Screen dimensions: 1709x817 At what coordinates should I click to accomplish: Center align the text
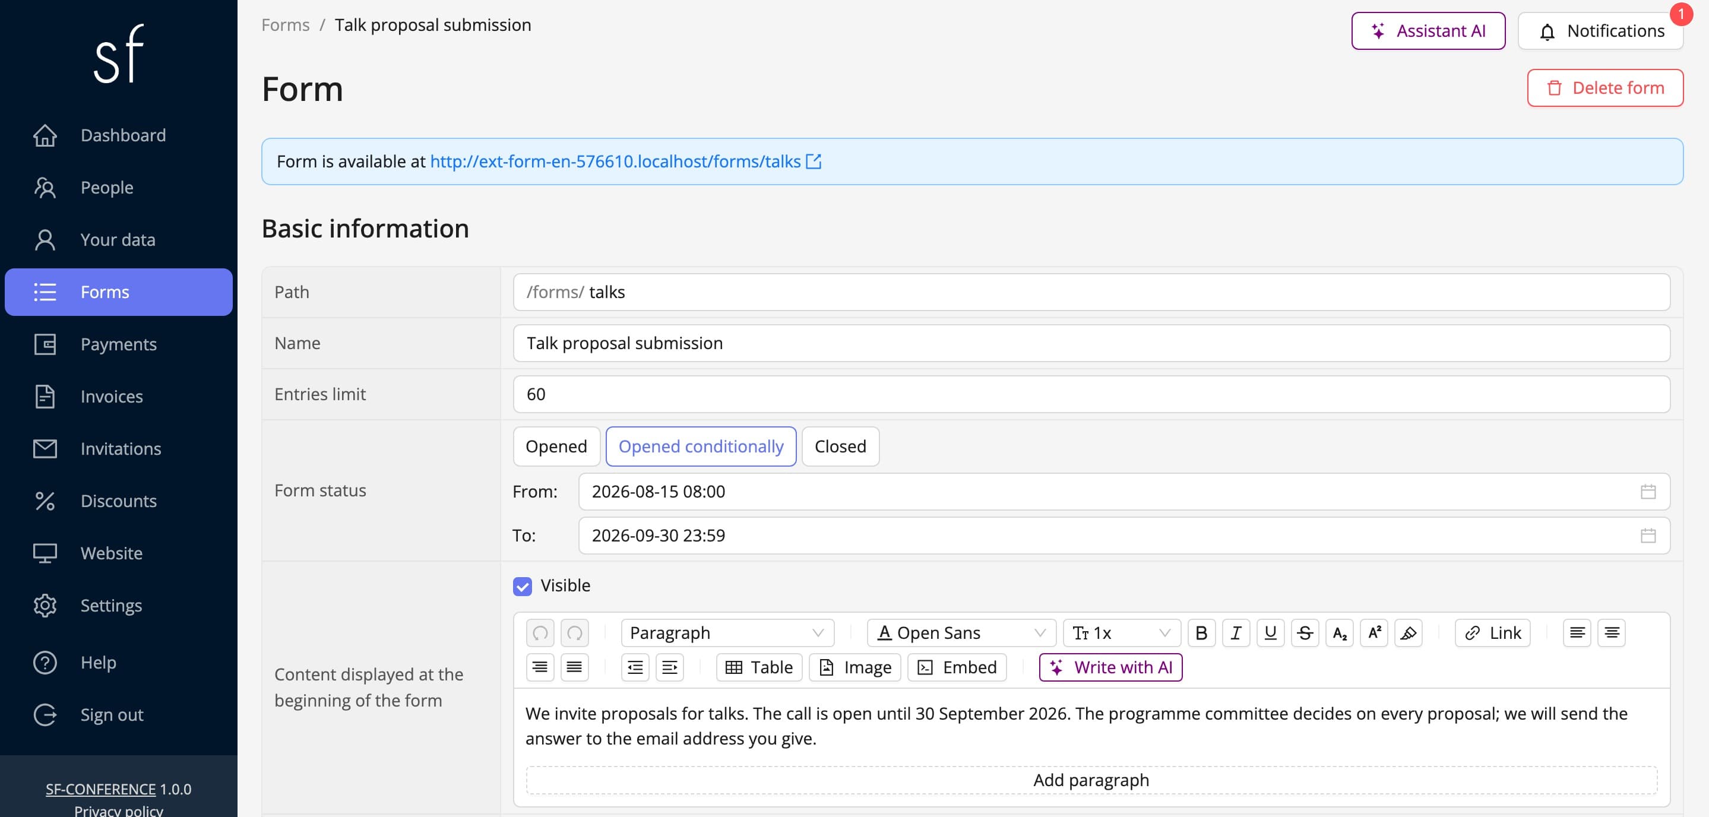click(1612, 633)
